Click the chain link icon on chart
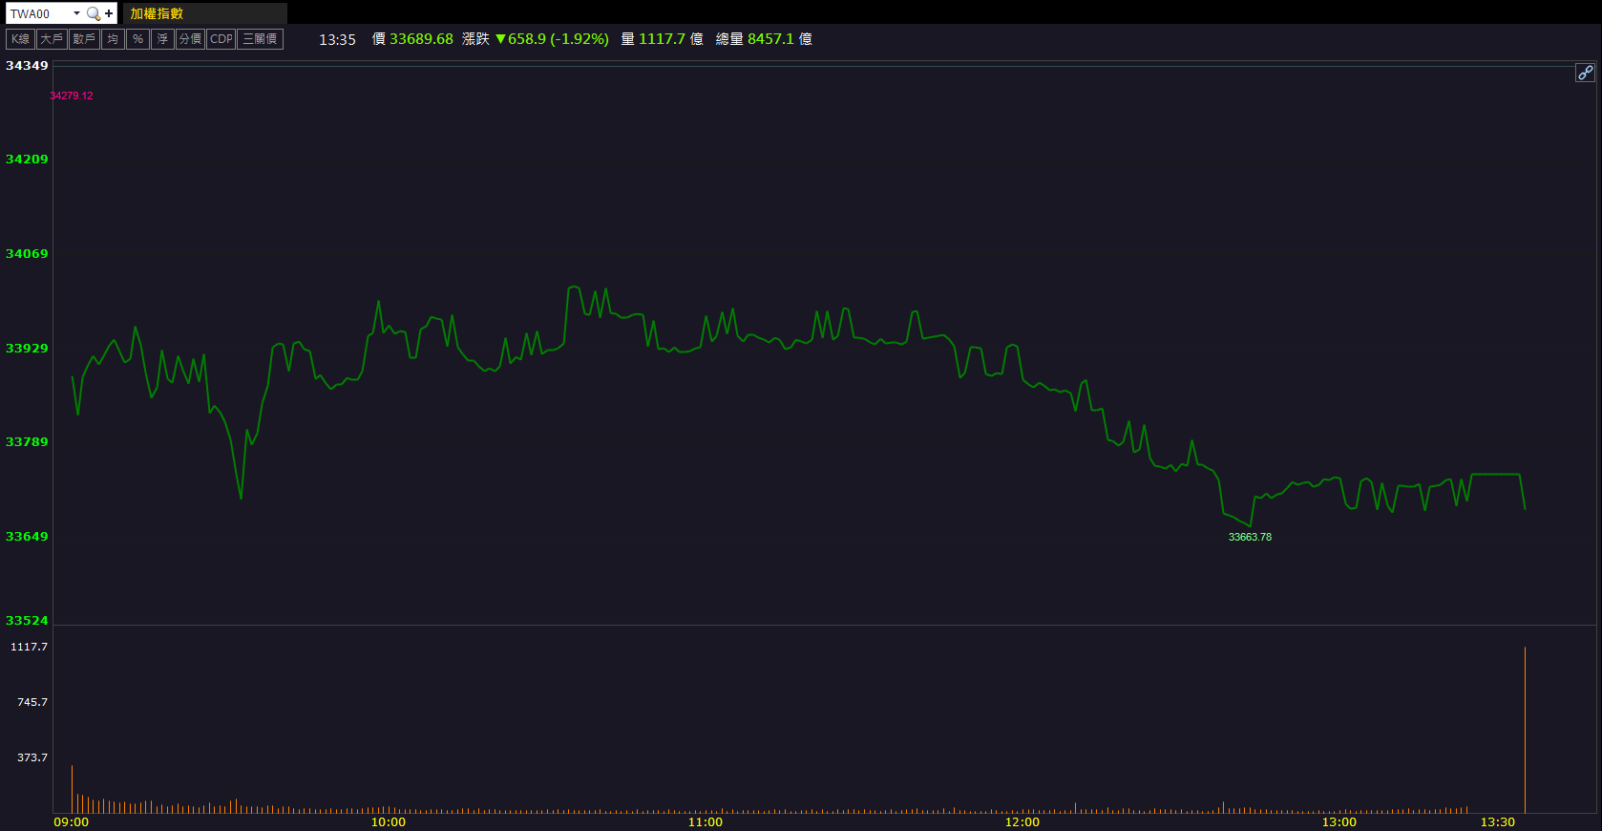Image resolution: width=1602 pixels, height=831 pixels. [x=1585, y=73]
